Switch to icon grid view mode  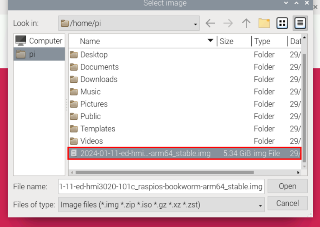(282, 23)
